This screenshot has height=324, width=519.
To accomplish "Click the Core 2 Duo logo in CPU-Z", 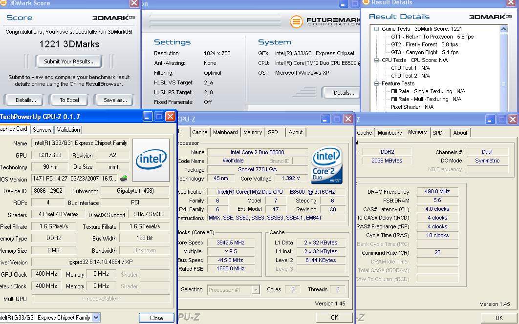I will (x=326, y=164).
